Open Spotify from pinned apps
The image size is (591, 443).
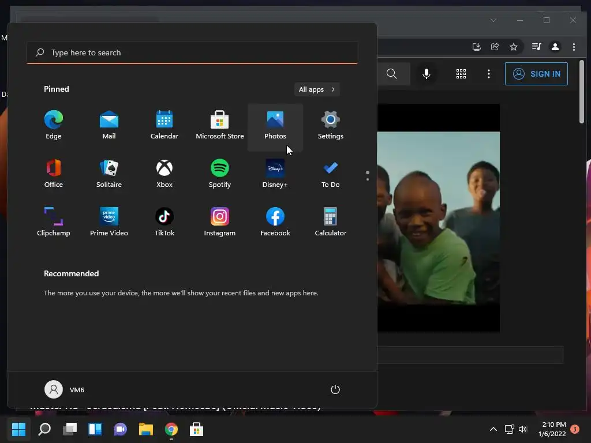(220, 174)
